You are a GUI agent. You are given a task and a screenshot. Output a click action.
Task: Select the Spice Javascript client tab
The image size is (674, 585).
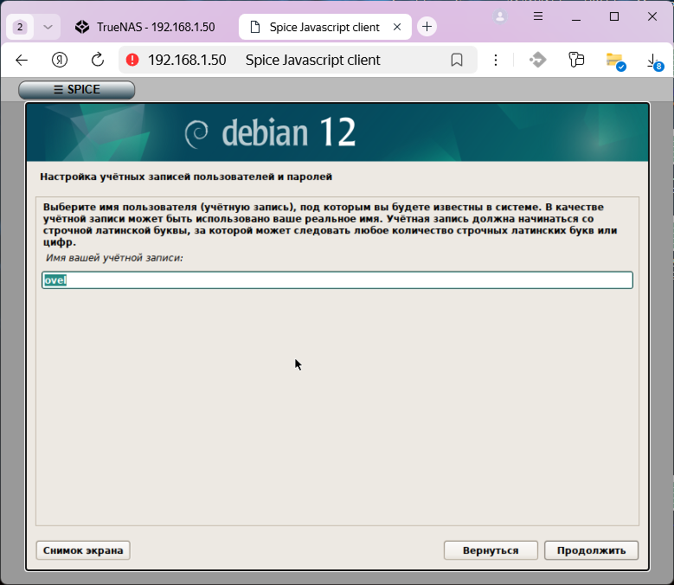pyautogui.click(x=324, y=27)
